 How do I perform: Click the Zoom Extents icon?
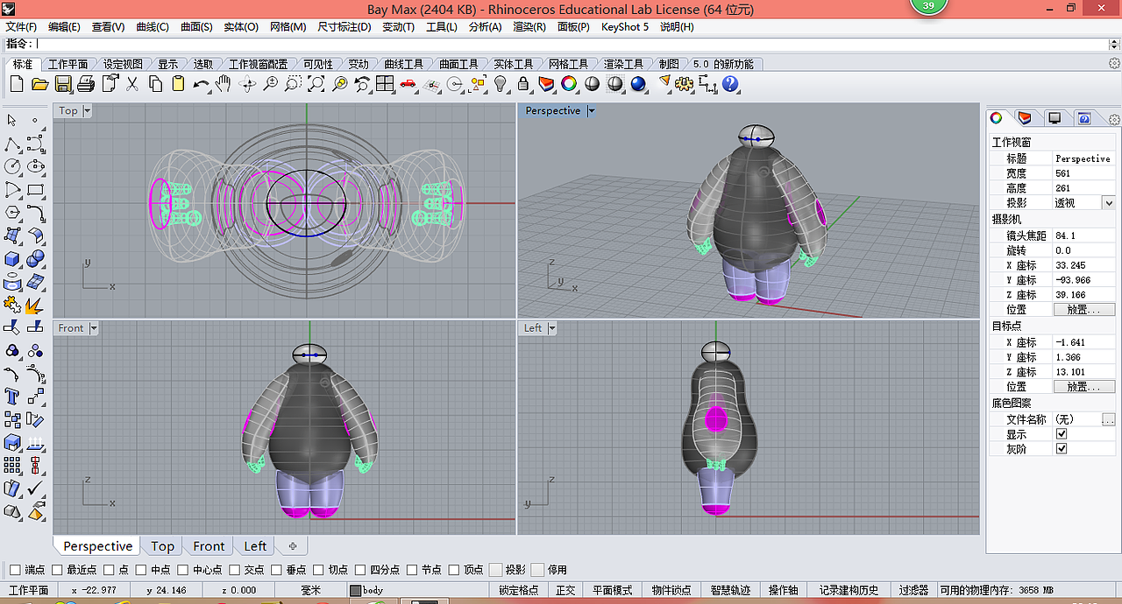pyautogui.click(x=316, y=84)
